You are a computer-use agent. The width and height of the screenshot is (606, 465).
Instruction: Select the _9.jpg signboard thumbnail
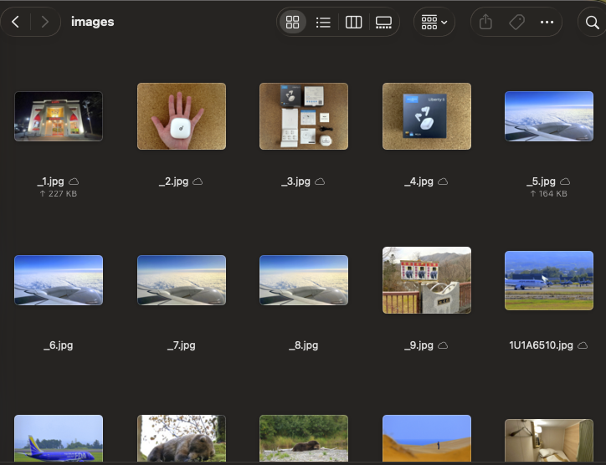(x=427, y=280)
